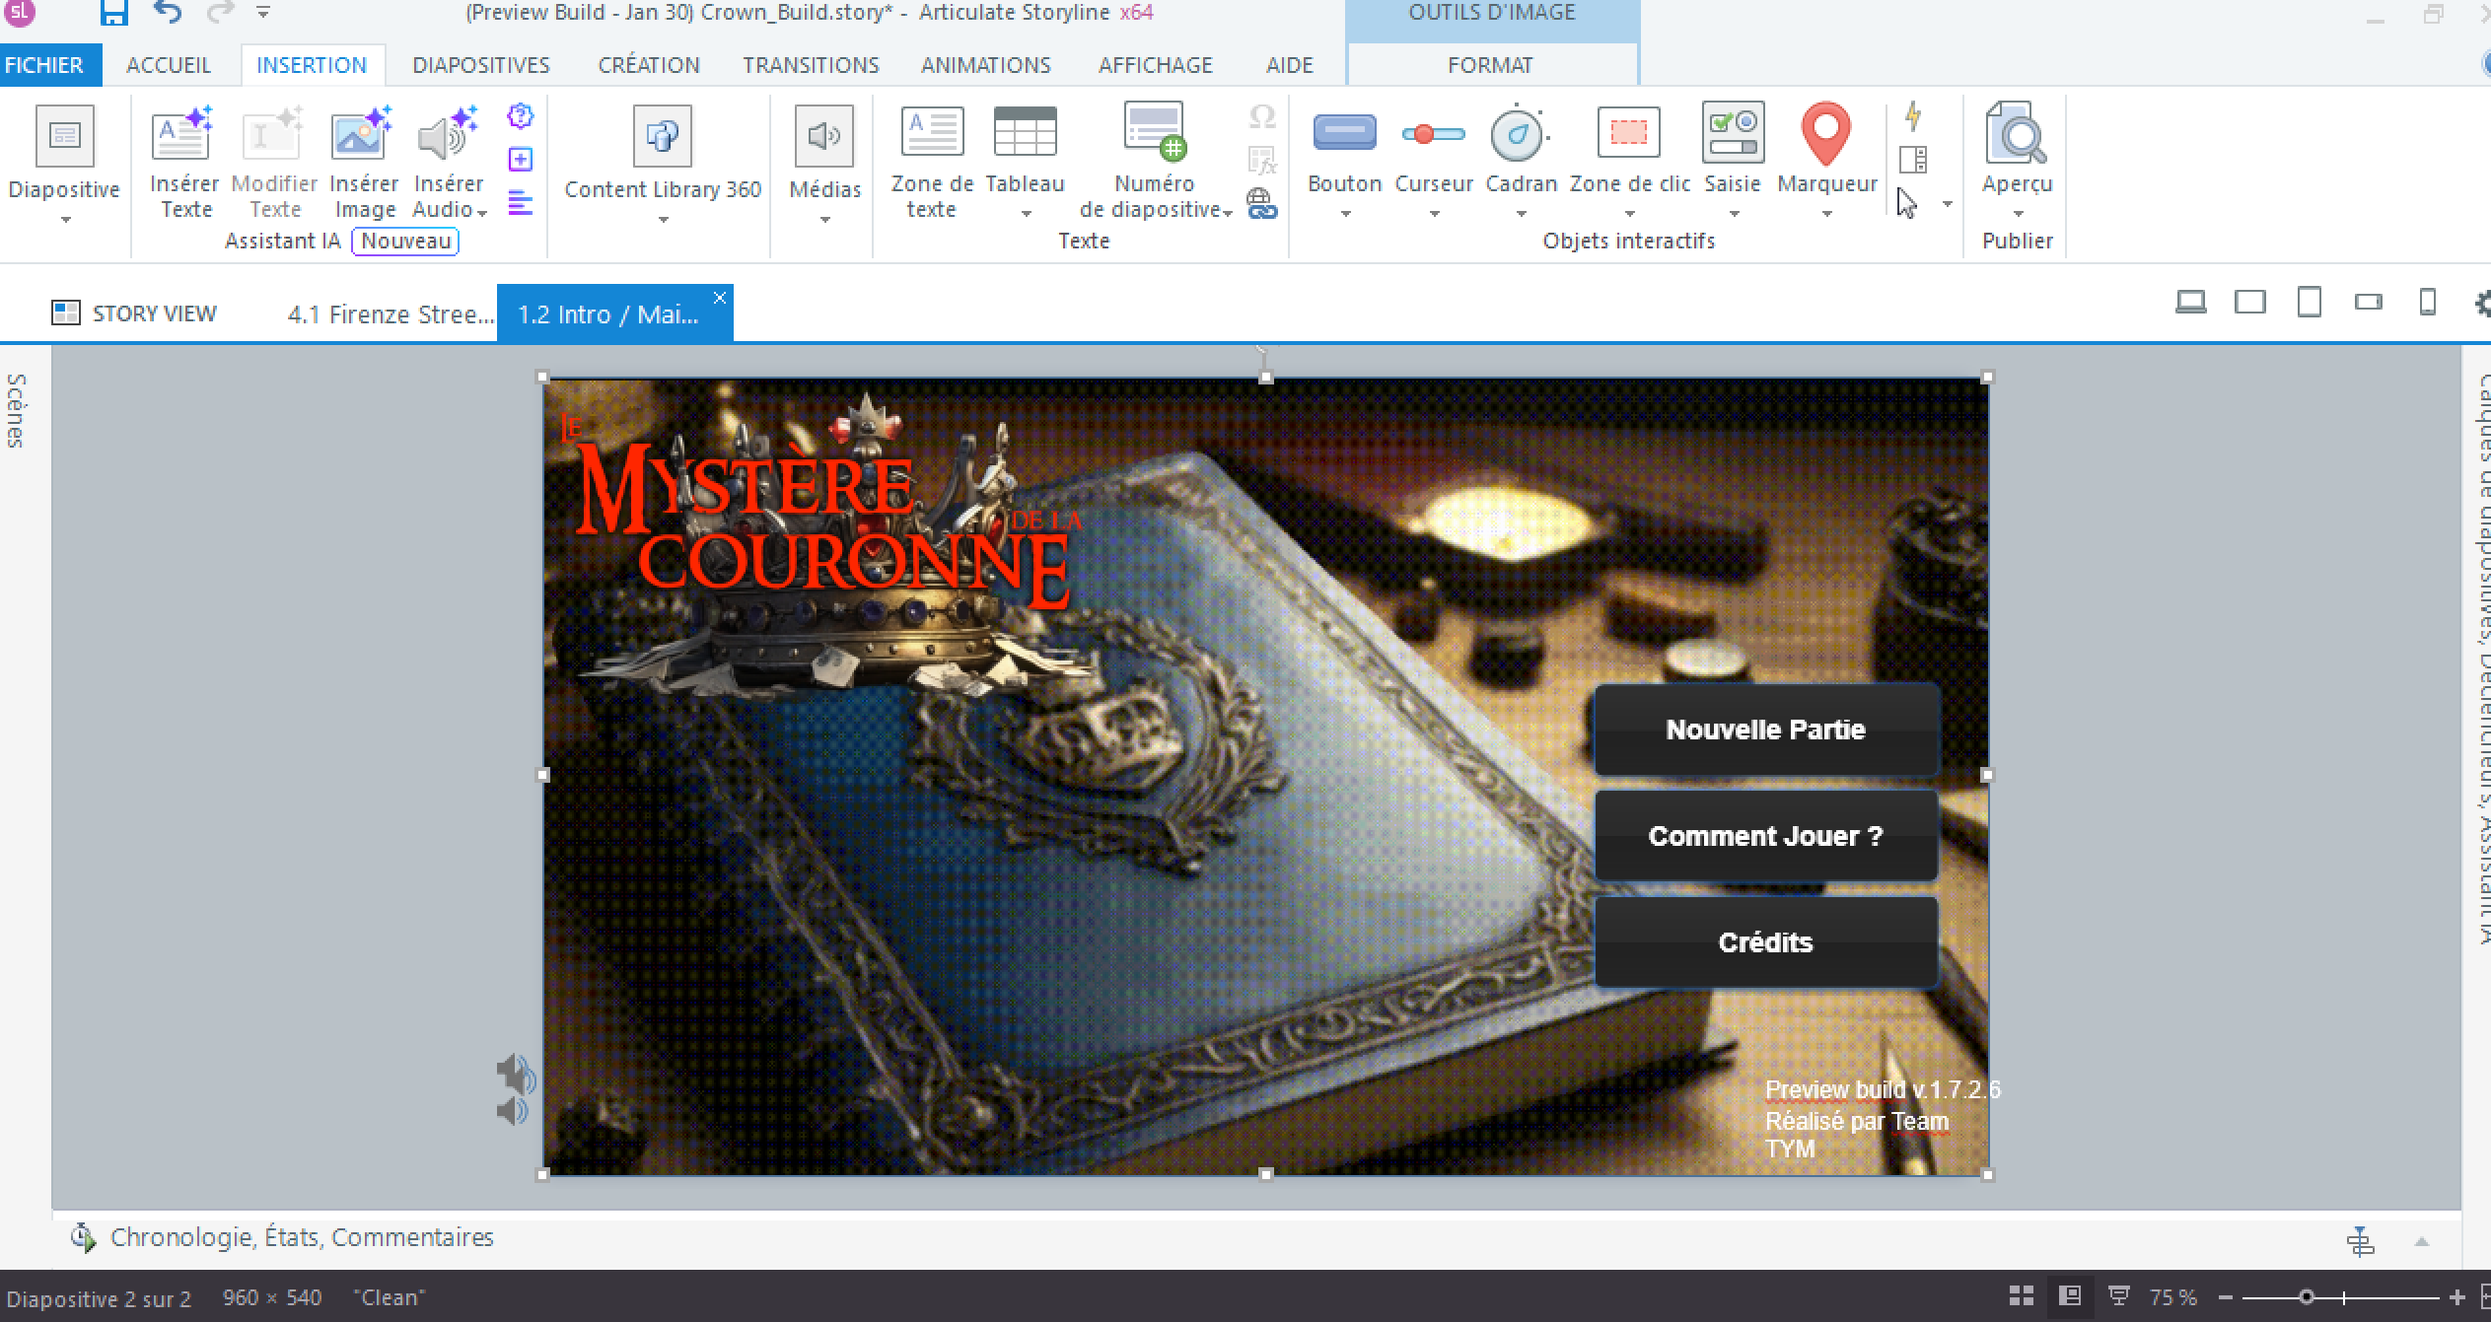Expand the Scènes side panel
Screen dimensions: 2491x1322
click(x=17, y=411)
